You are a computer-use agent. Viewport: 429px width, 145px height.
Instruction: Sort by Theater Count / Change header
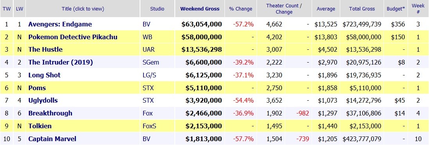(284, 9)
